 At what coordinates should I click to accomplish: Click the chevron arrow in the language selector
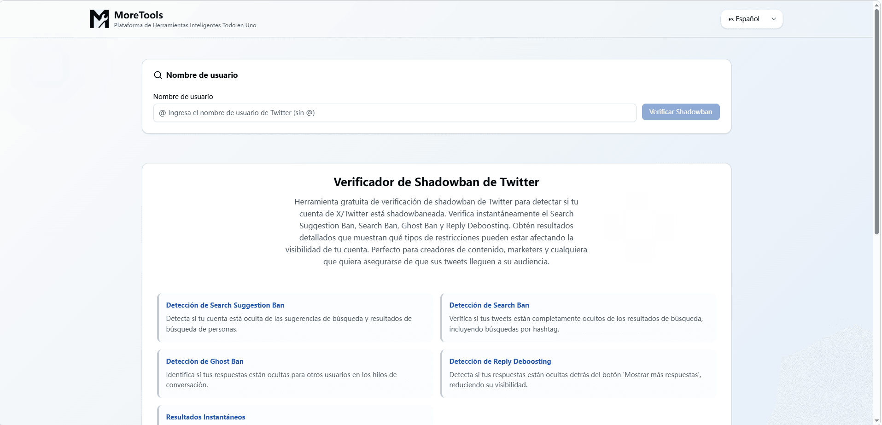pos(774,19)
